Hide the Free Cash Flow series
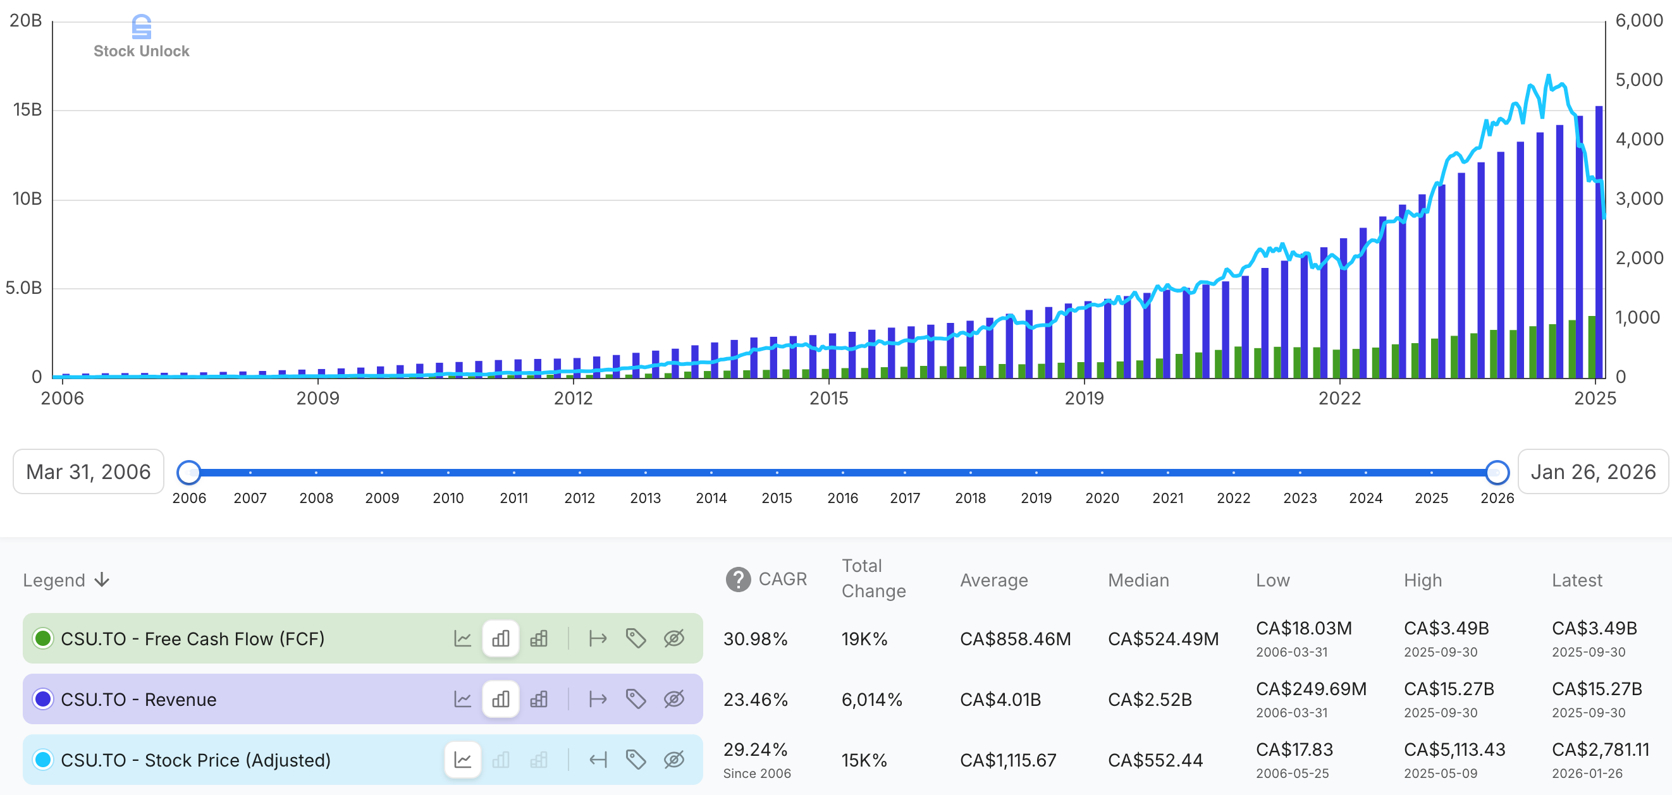 (673, 639)
